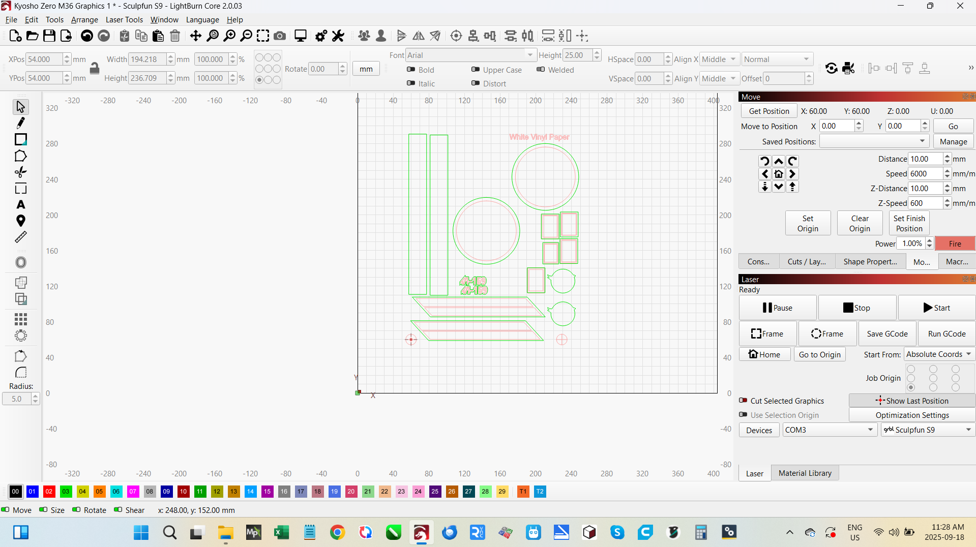This screenshot has height=547, width=976.
Task: Toggle Cut Selected Graphics switch
Action: tap(743, 401)
